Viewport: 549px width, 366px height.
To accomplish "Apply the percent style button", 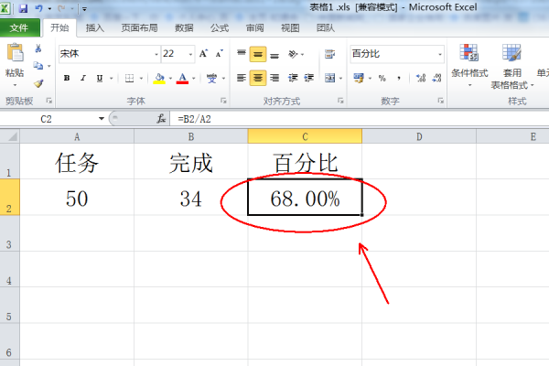I will [x=382, y=78].
